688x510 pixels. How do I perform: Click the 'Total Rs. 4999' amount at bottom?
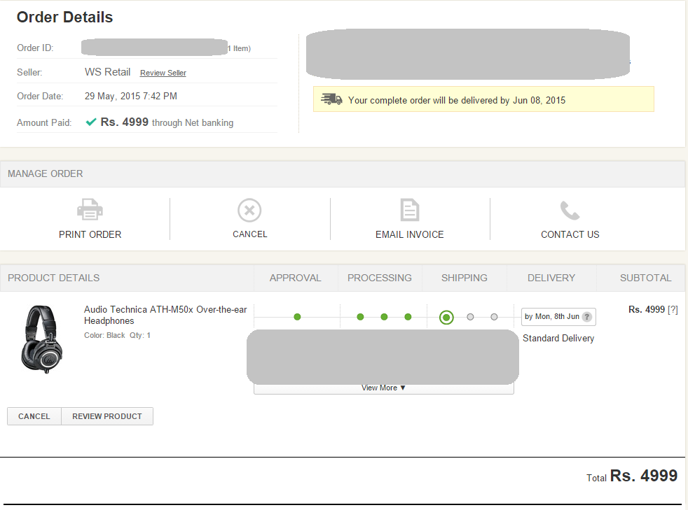[x=632, y=476]
